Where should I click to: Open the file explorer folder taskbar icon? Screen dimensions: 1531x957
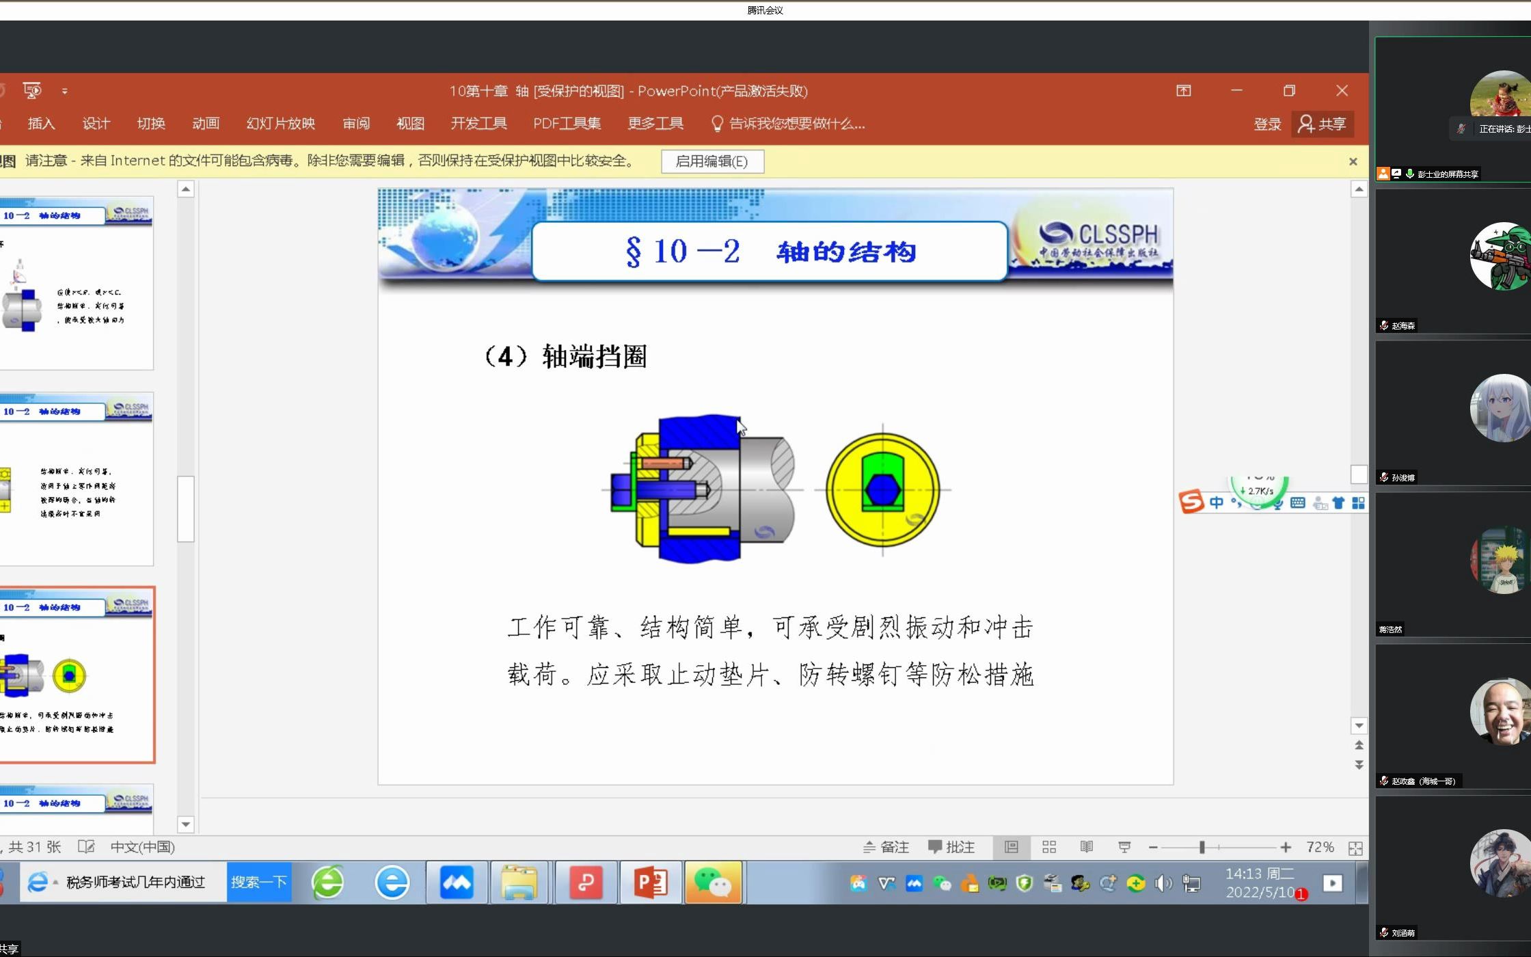519,882
